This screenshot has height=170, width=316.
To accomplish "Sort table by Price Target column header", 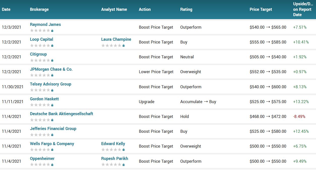I will [x=261, y=9].
